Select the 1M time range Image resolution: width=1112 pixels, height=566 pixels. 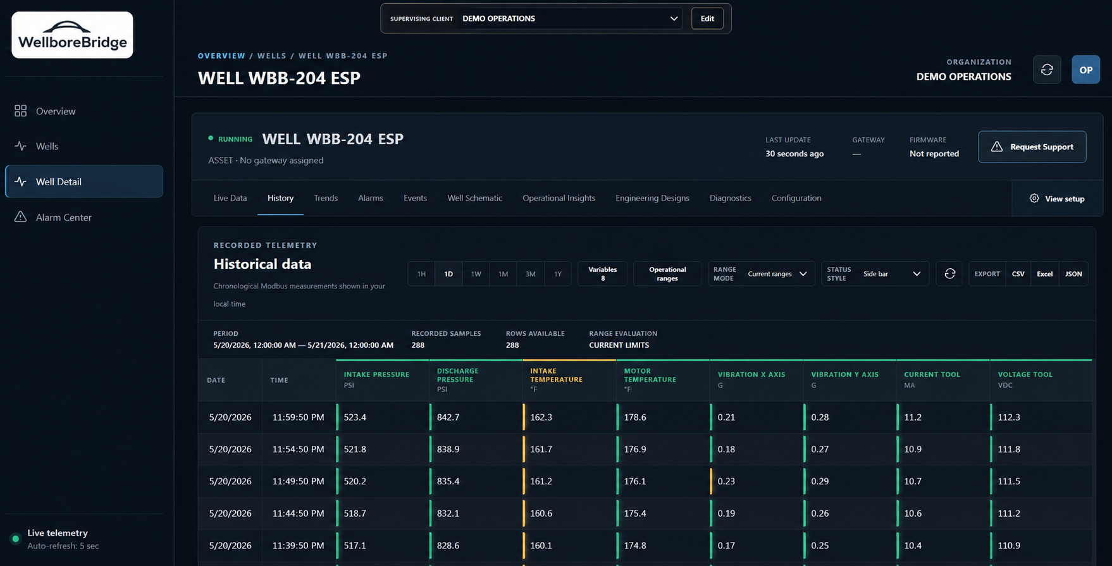tap(503, 274)
